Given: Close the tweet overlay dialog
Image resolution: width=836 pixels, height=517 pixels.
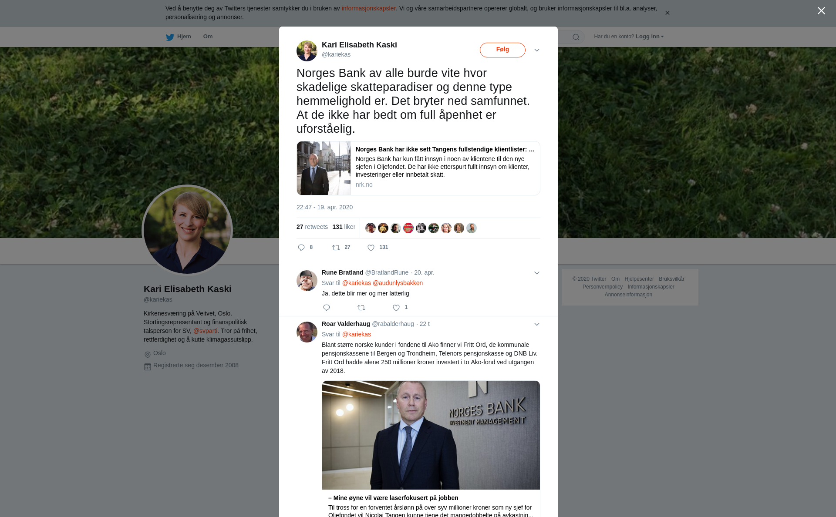Looking at the screenshot, I should (x=821, y=11).
